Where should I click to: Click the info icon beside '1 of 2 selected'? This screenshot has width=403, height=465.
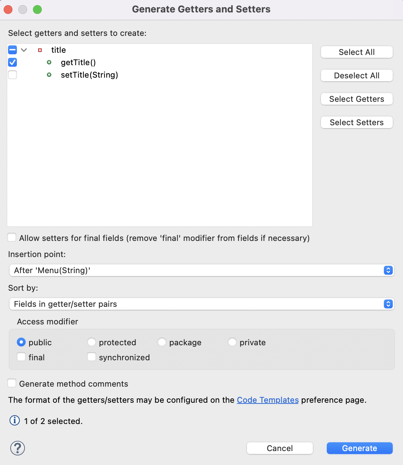(x=15, y=420)
